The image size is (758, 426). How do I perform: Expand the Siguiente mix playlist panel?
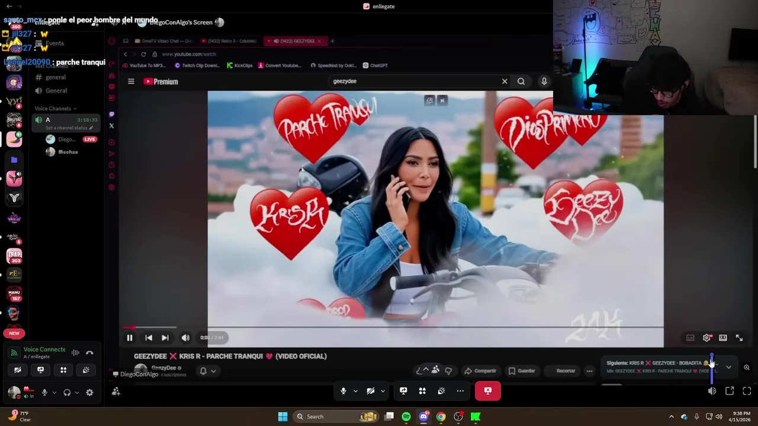coord(728,367)
